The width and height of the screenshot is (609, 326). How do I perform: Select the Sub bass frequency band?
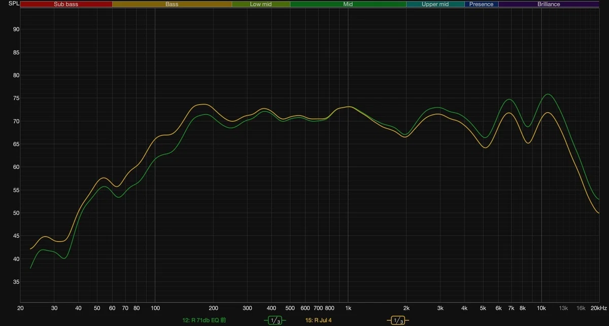pyautogui.click(x=66, y=4)
